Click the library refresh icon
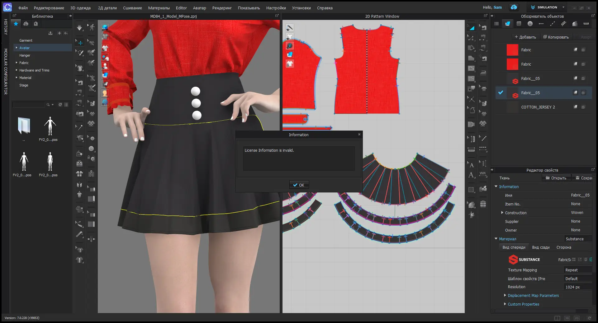Image resolution: width=598 pixels, height=323 pixels. coord(60,105)
